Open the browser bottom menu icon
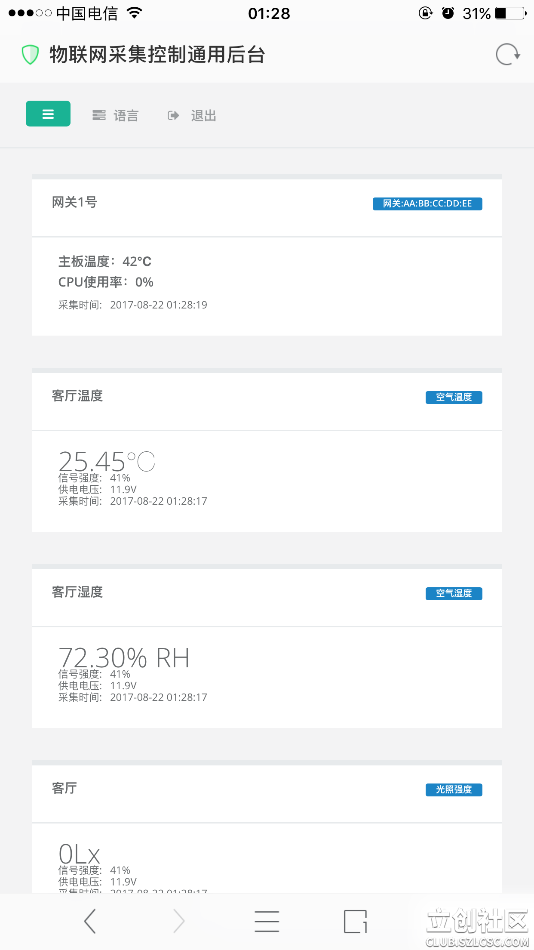This screenshot has width=534, height=950. click(x=267, y=921)
